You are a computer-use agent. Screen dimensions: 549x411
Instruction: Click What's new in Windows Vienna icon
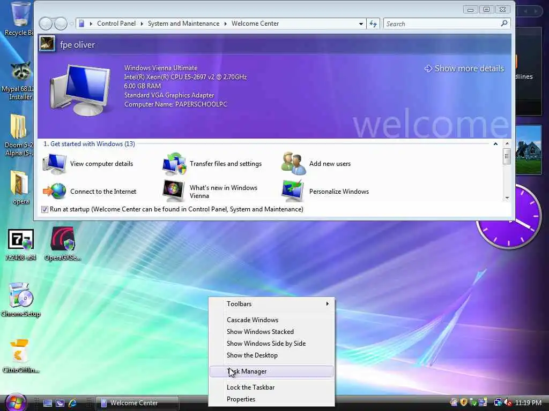pos(173,191)
